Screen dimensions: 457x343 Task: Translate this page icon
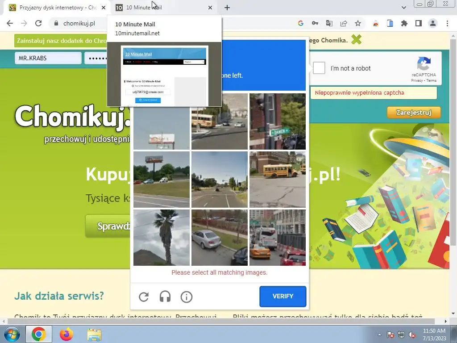point(329,23)
